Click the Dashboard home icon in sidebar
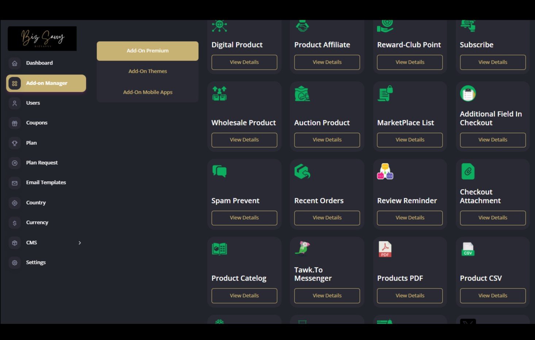This screenshot has height=340, width=535. (15, 63)
